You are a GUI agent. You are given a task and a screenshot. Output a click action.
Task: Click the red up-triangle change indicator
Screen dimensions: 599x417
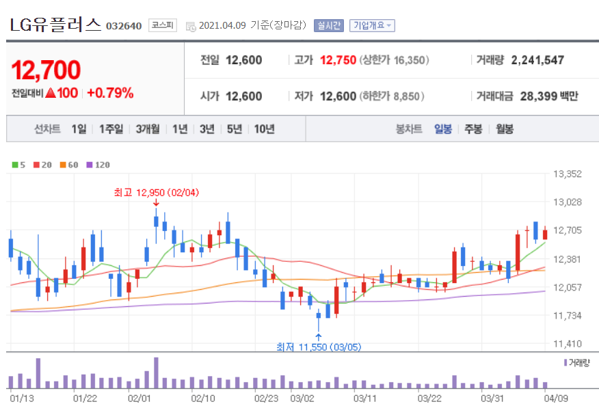click(51, 93)
